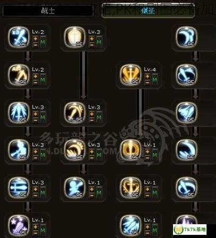Select the golden sword with laurel skill
Image resolution: width=216 pixels, height=238 pixels.
[131, 188]
